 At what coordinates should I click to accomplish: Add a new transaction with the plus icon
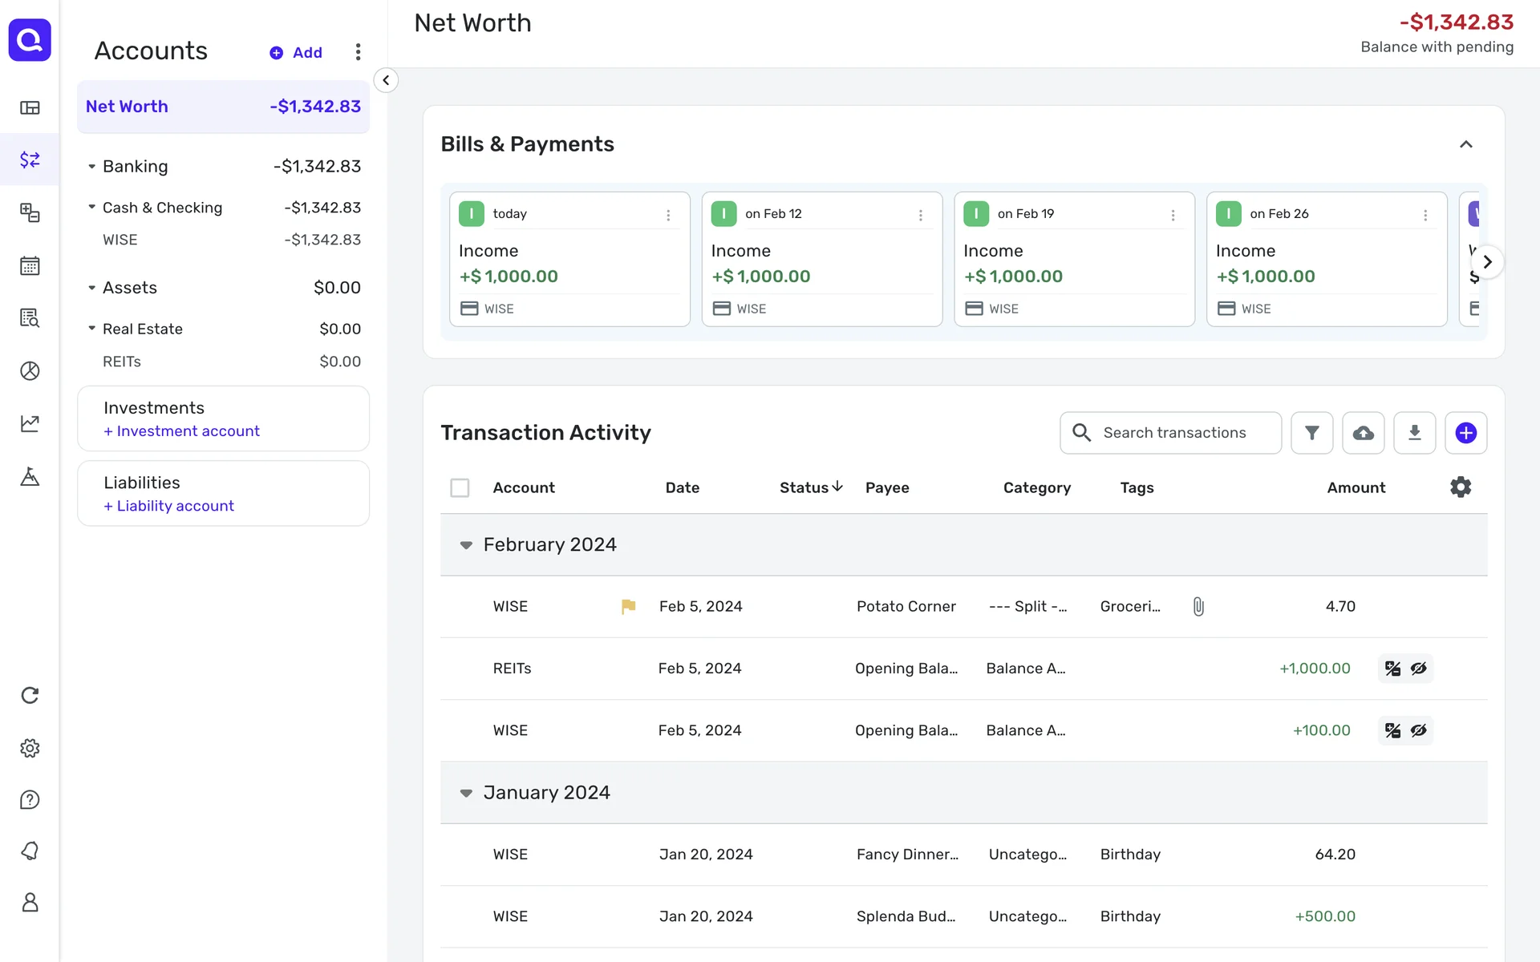tap(1465, 433)
